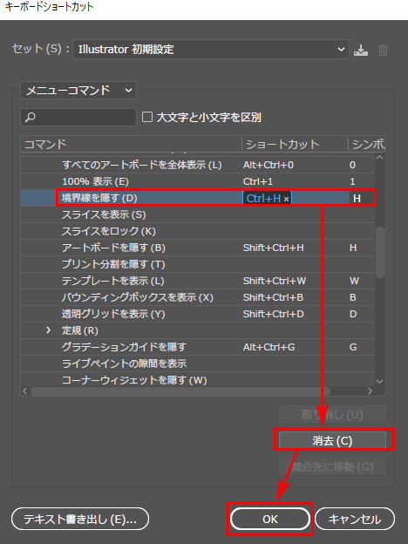408x544 pixels.
Task: Click the キャンセル button
Action: [355, 519]
